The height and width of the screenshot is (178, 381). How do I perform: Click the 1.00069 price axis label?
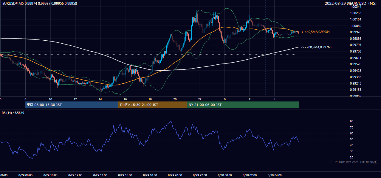coord(356,26)
